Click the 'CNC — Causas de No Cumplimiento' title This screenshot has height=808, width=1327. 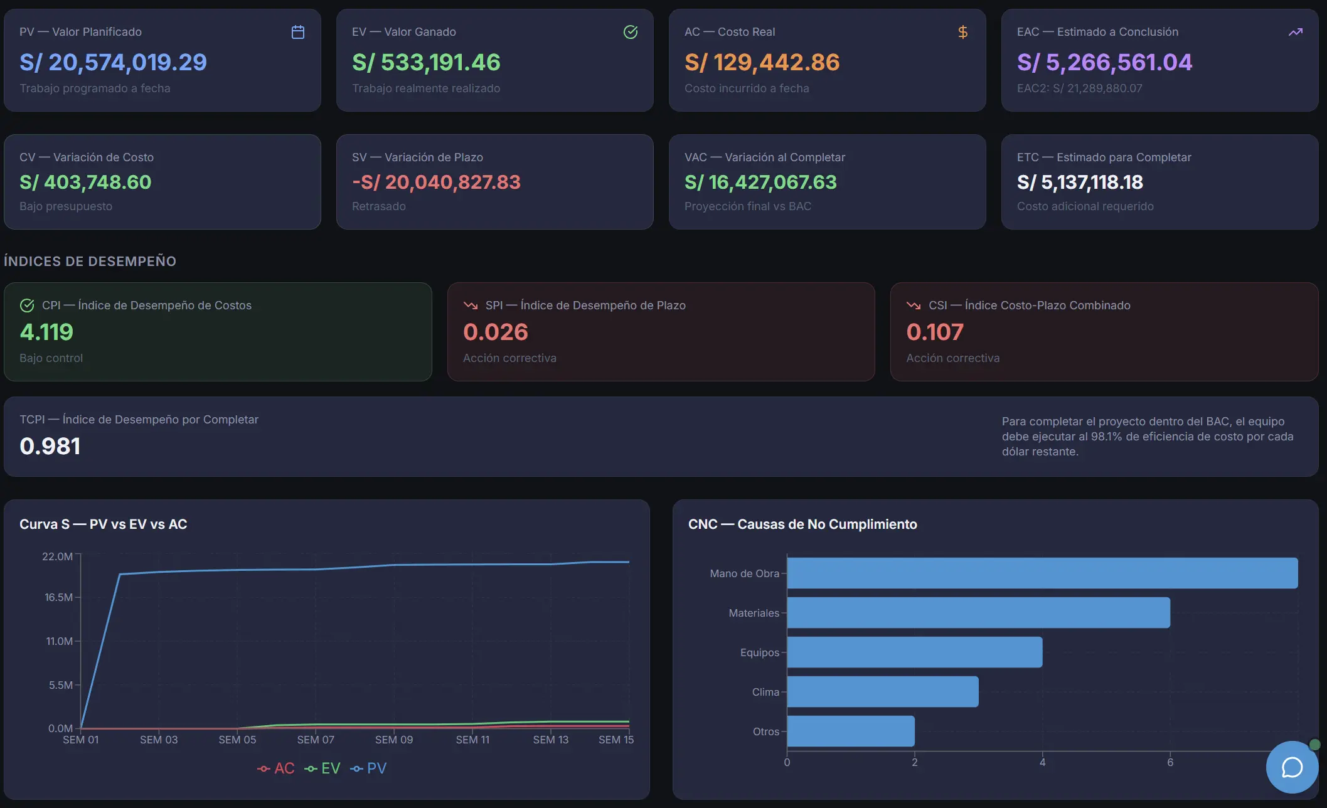802,524
